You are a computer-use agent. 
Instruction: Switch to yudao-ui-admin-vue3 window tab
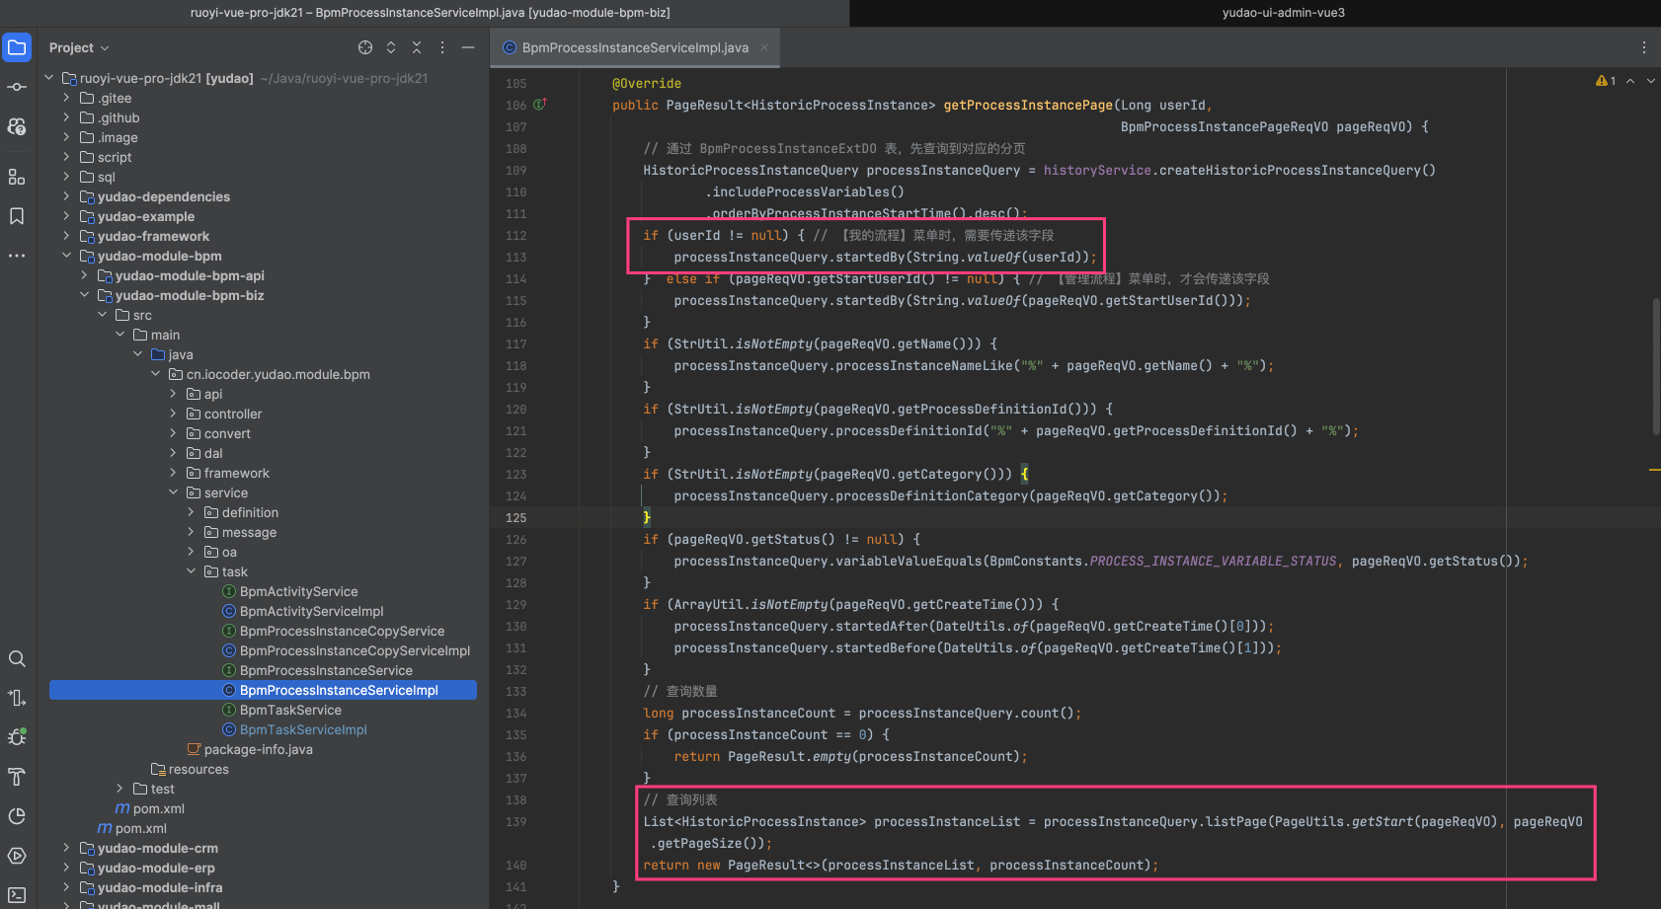coord(1283,13)
